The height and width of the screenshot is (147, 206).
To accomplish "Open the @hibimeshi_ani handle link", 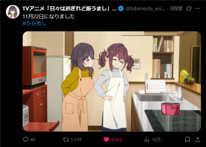I will tap(145, 9).
